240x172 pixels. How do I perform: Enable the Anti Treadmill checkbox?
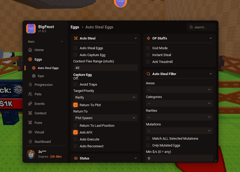tap(148, 62)
